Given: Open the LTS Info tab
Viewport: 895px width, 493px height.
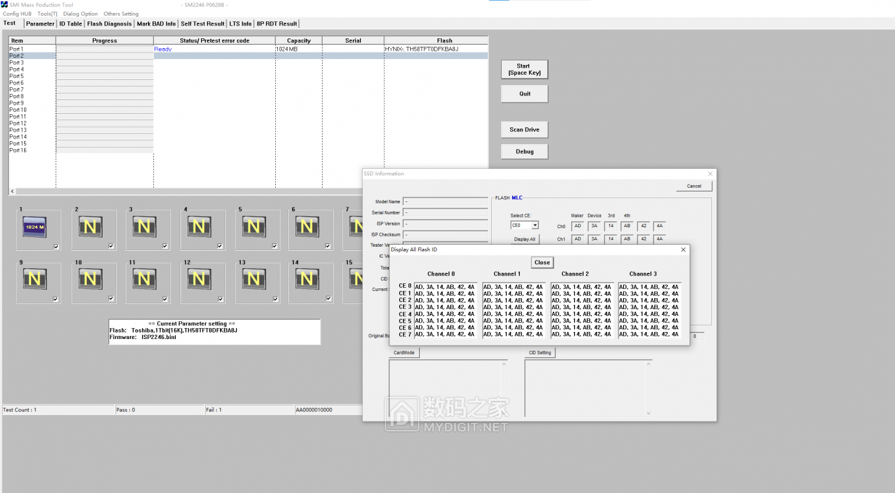Looking at the screenshot, I should click(240, 24).
